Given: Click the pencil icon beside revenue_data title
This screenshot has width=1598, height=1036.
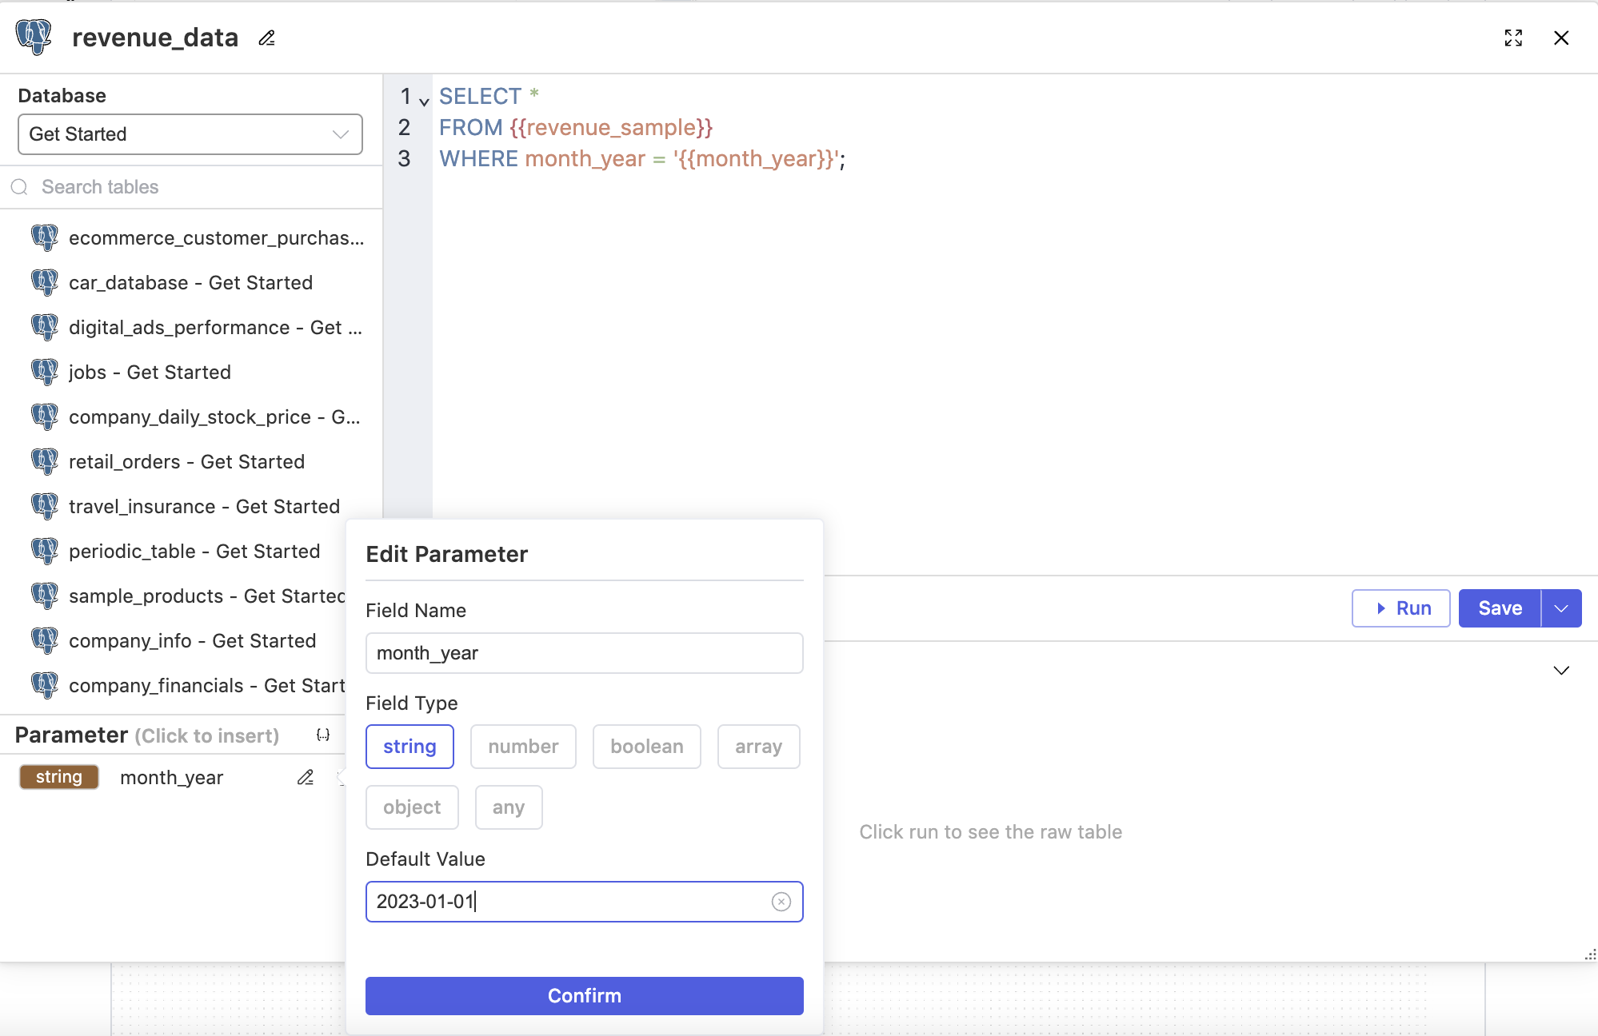Looking at the screenshot, I should pyautogui.click(x=267, y=38).
